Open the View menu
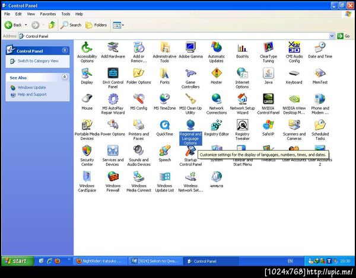 31,14
